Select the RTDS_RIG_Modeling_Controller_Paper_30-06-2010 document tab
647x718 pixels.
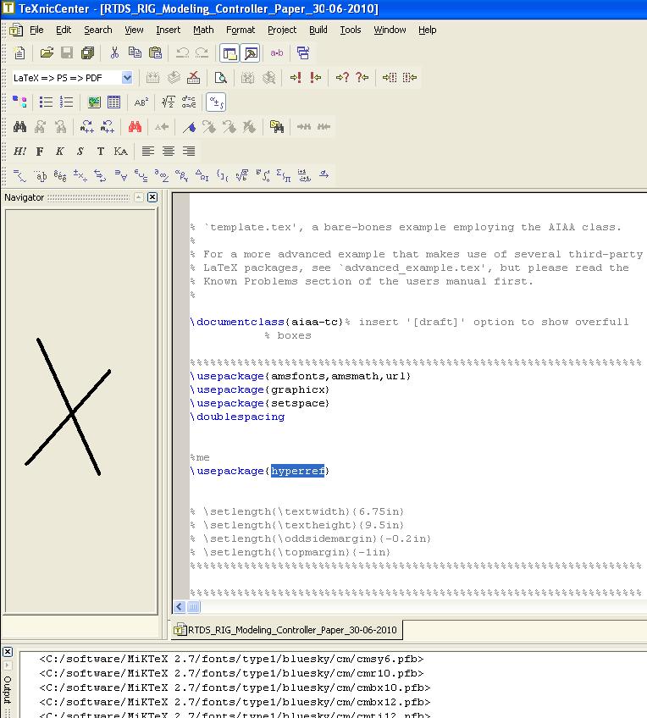point(286,630)
